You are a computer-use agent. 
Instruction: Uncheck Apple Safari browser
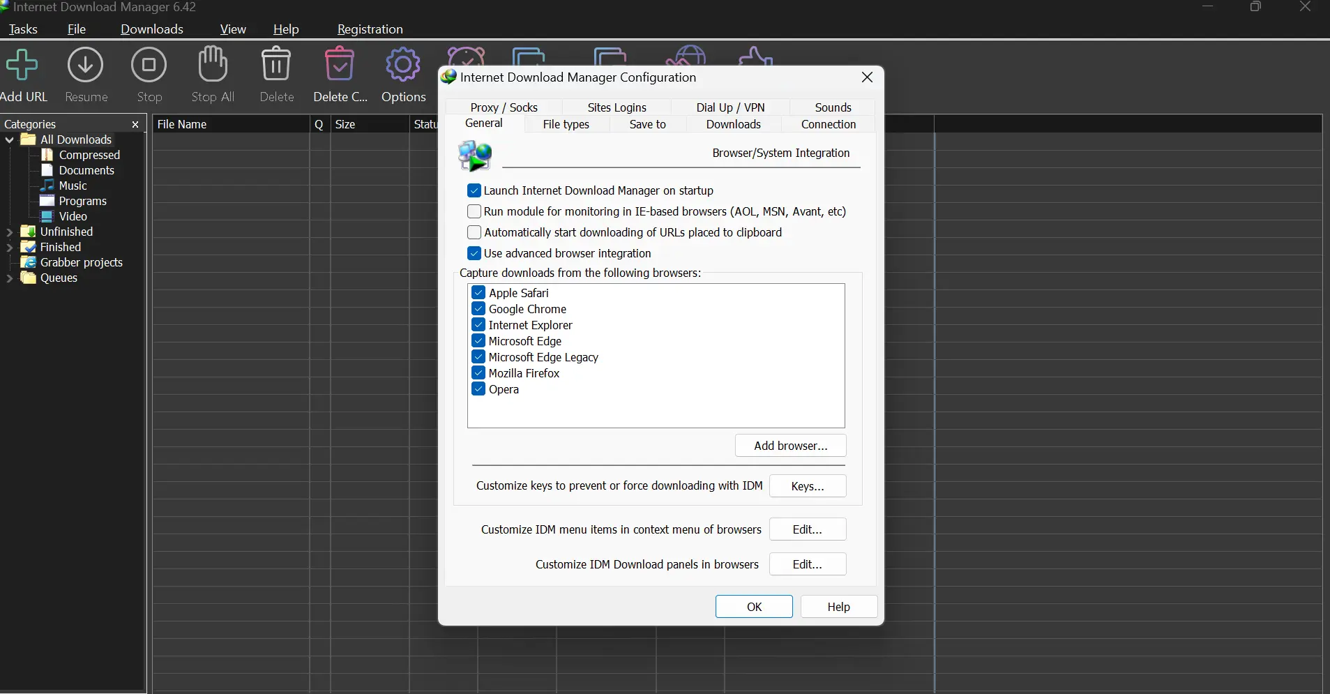tap(478, 292)
